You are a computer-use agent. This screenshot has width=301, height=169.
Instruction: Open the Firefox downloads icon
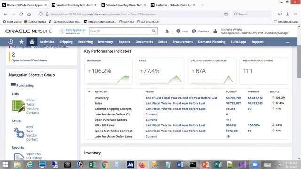287,14
